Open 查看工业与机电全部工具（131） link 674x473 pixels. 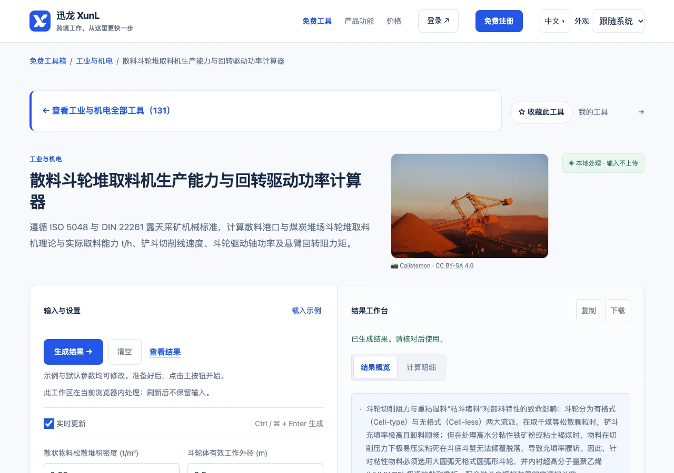click(x=107, y=111)
